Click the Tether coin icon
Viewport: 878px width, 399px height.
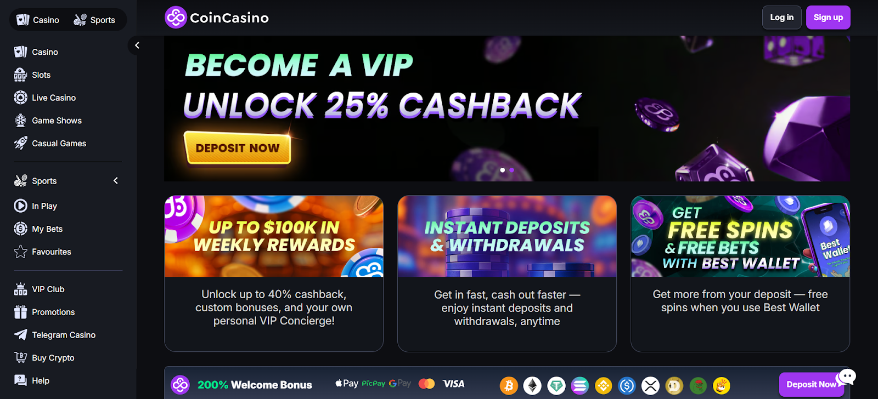[556, 386]
